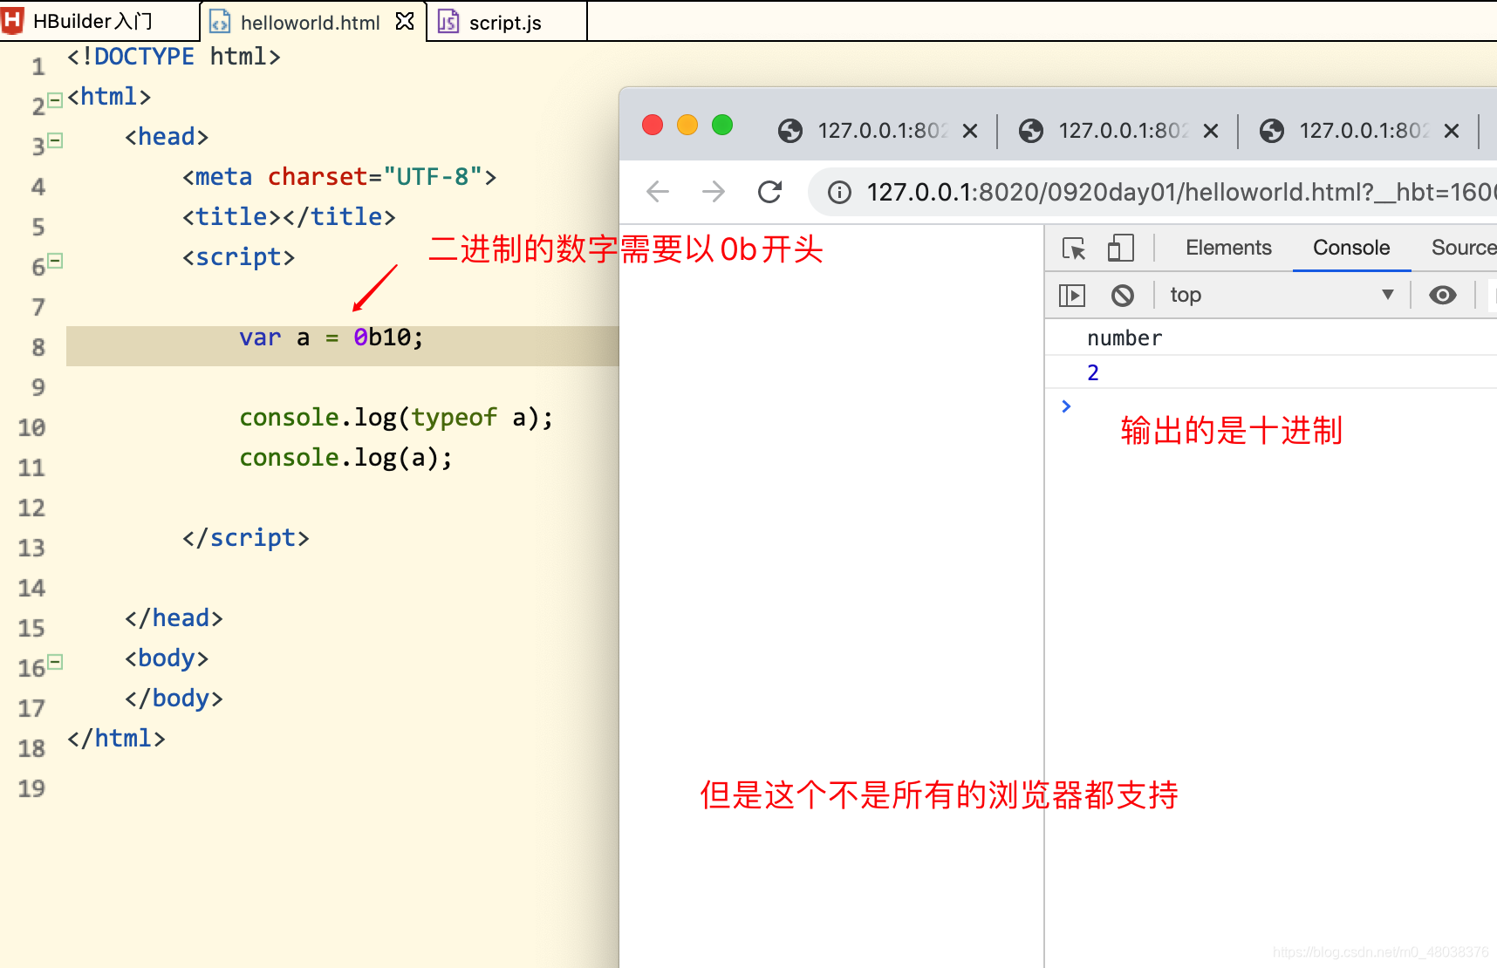1497x968 pixels.
Task: Click the HBuilder logo icon
Action: pyautogui.click(x=13, y=21)
